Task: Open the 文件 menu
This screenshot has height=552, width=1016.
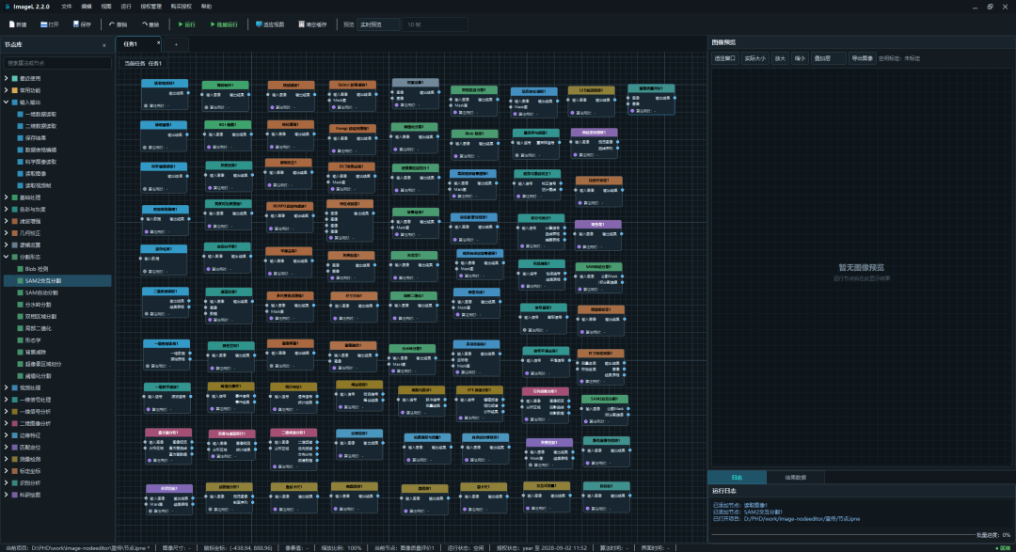Action: tap(67, 7)
